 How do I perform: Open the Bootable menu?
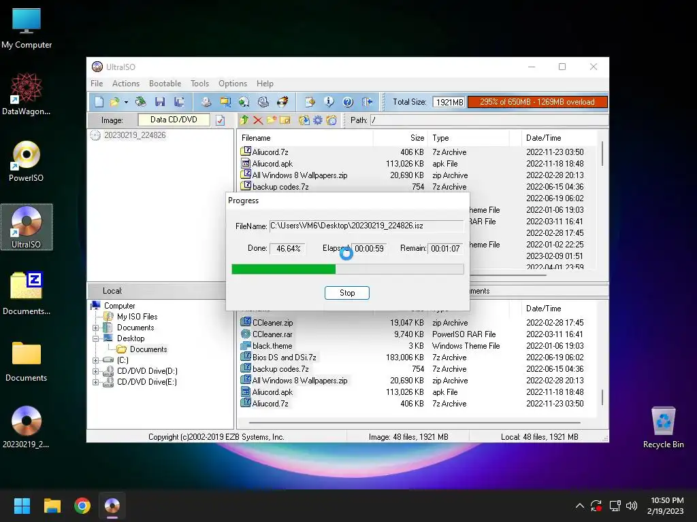(165, 84)
